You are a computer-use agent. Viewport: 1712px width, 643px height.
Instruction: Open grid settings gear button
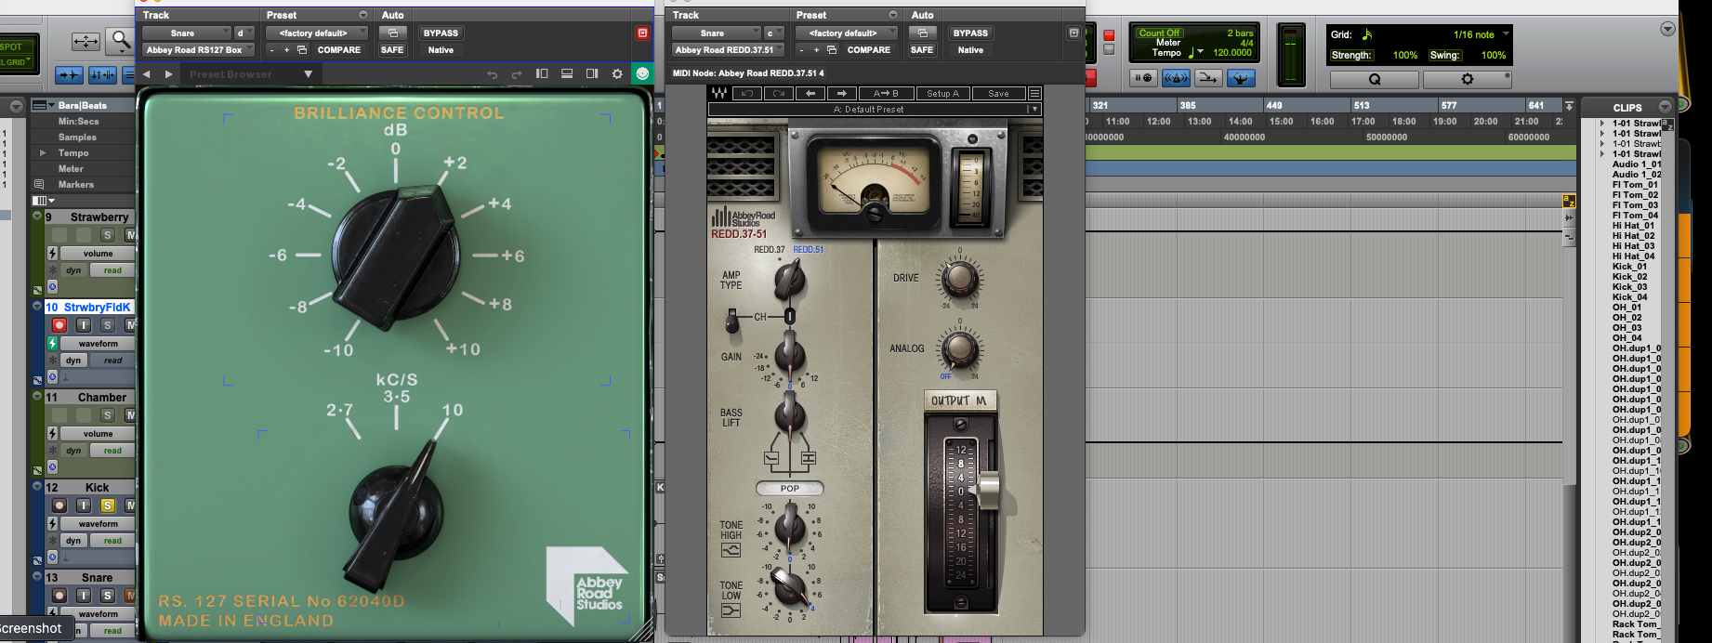[1468, 79]
